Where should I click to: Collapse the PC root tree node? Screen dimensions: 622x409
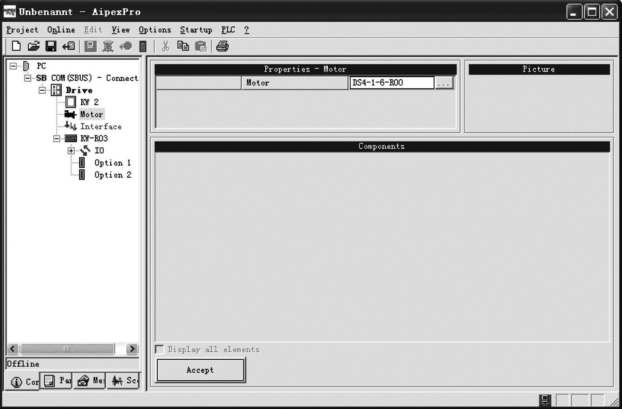(x=13, y=66)
